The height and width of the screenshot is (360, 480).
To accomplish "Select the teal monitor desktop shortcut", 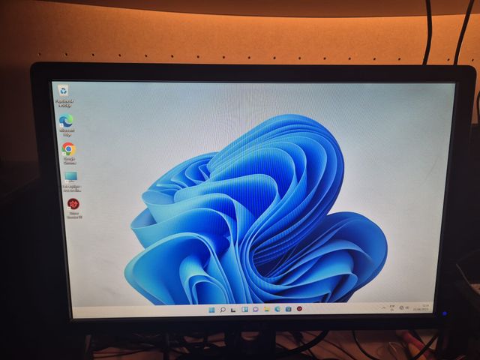I will pos(71,181).
